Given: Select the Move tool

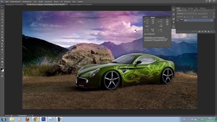Looking at the screenshot, I should pos(2,8).
